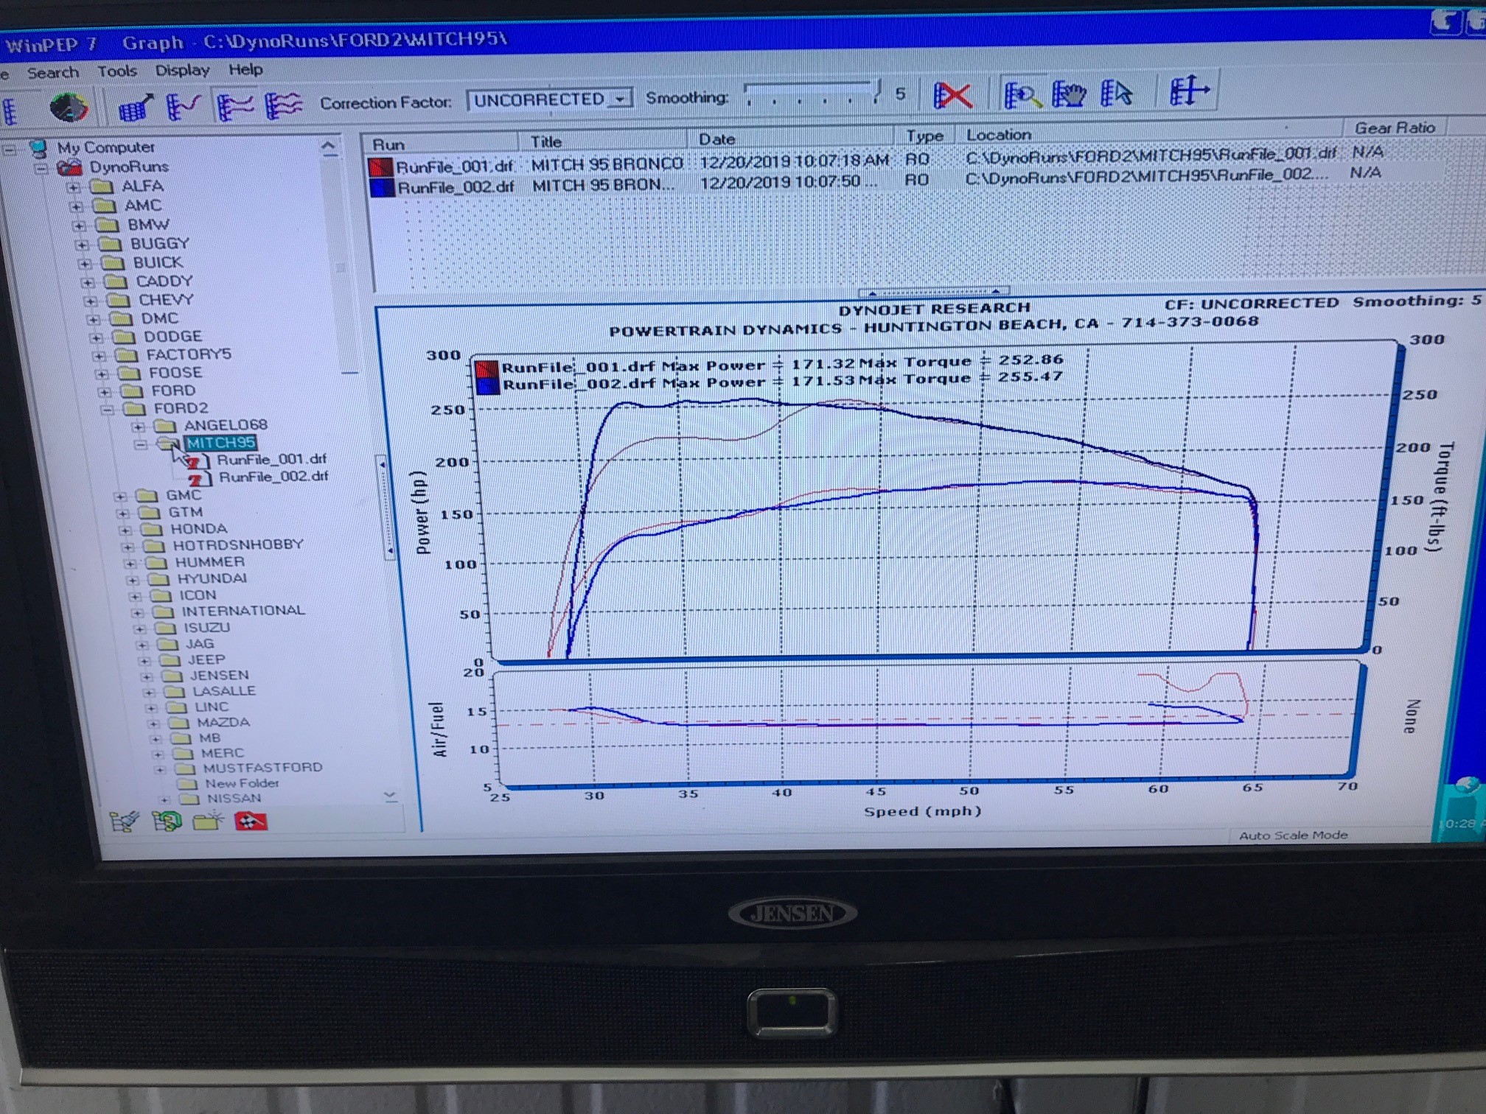Click the Date column header
The height and width of the screenshot is (1114, 1486).
tap(790, 137)
